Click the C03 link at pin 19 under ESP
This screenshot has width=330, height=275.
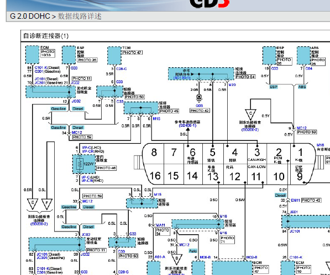[274, 68]
